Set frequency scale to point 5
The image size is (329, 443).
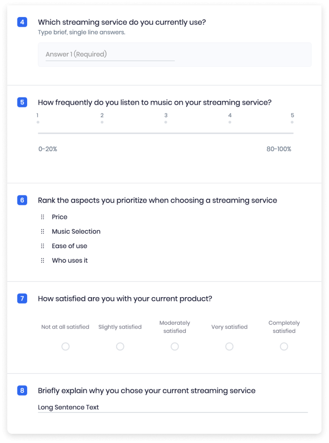click(292, 122)
